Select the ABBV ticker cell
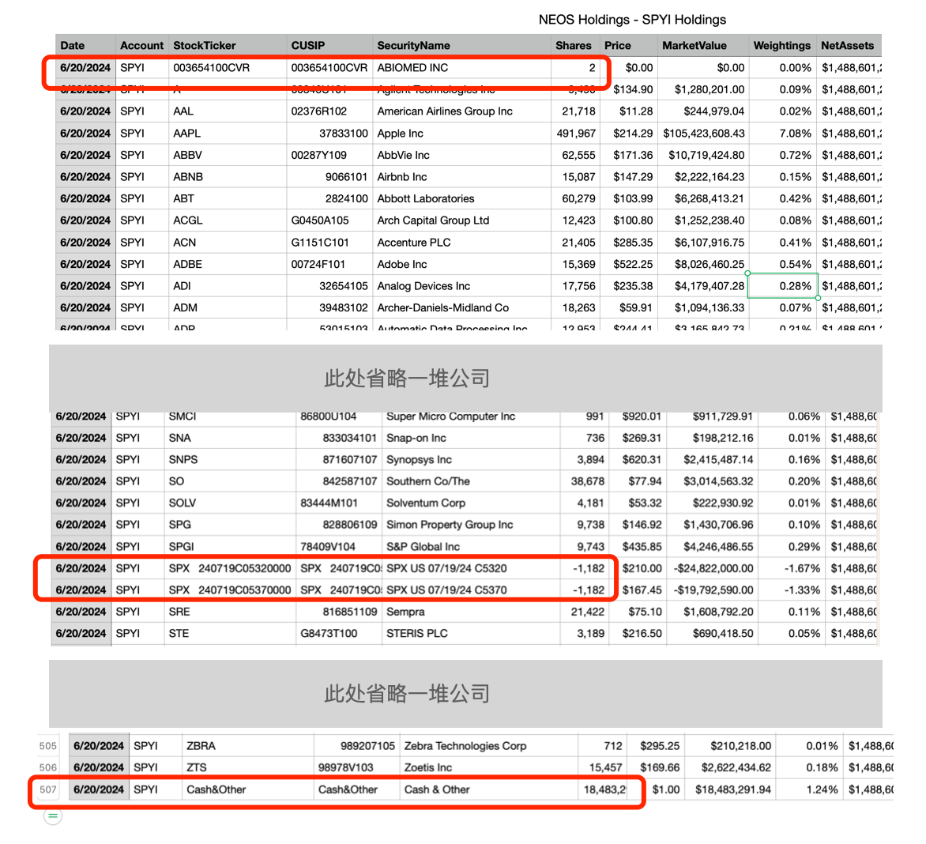926x844 pixels. pyautogui.click(x=228, y=156)
